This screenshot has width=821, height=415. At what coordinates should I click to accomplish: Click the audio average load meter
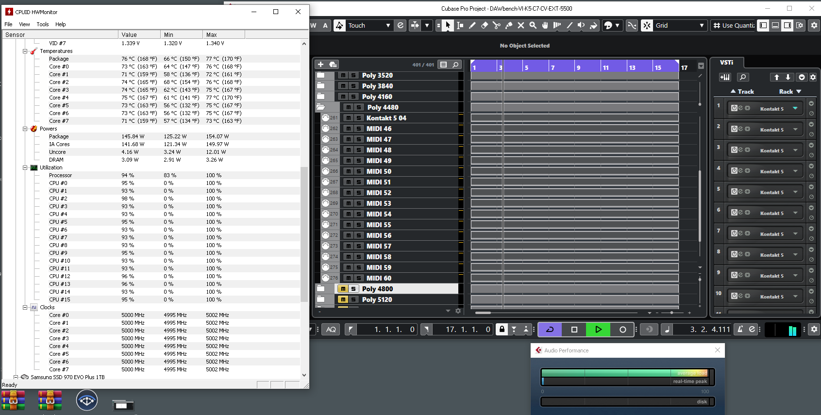tap(625, 373)
